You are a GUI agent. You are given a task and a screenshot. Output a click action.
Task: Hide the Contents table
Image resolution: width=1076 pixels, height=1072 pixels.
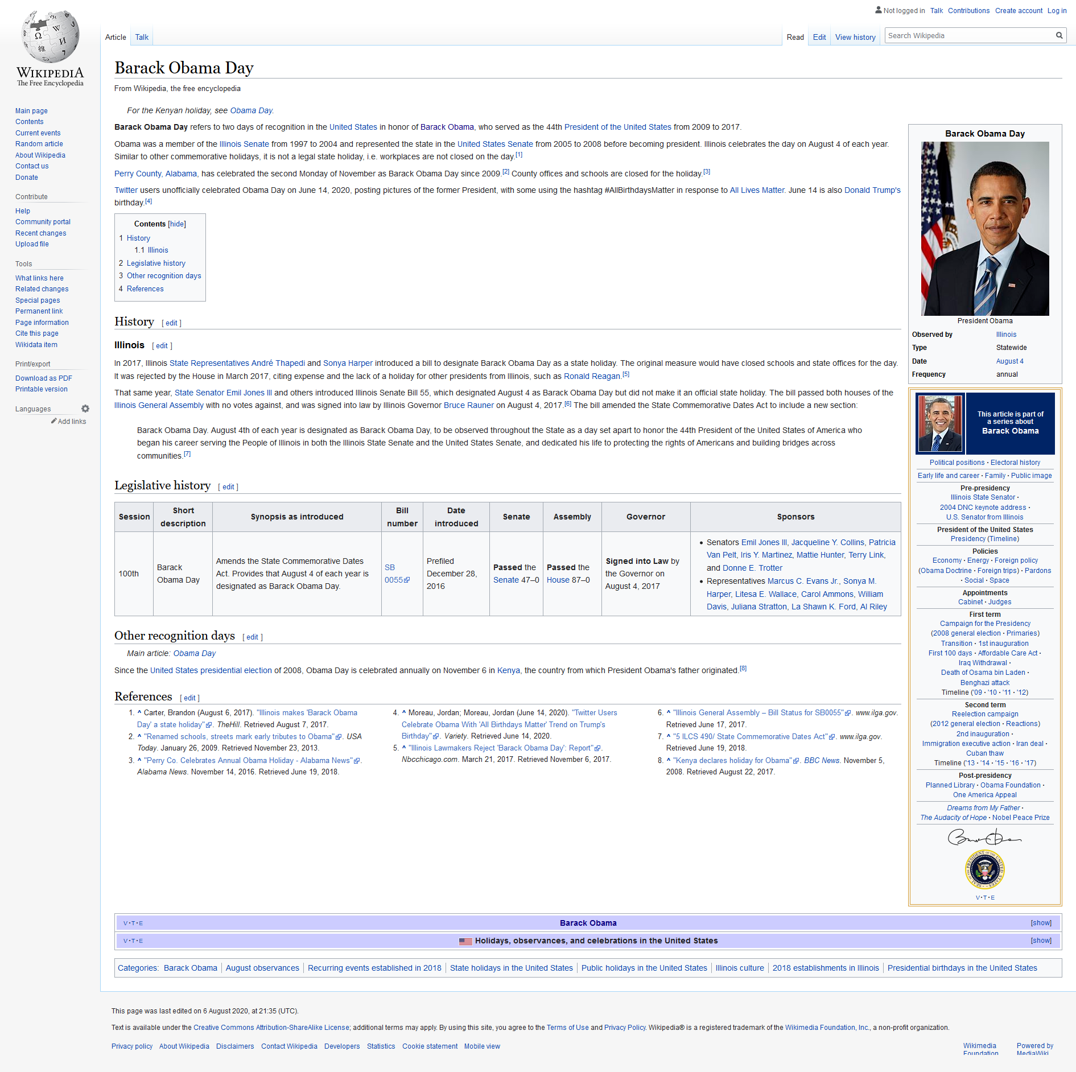177,224
